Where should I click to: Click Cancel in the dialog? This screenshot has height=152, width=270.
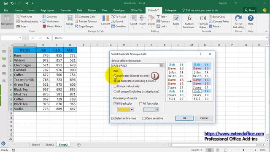tap(204, 118)
